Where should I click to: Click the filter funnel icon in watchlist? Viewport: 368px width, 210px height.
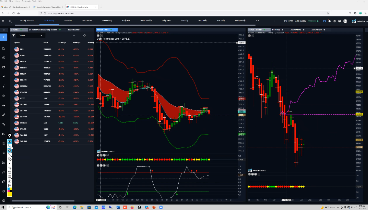point(14,35)
